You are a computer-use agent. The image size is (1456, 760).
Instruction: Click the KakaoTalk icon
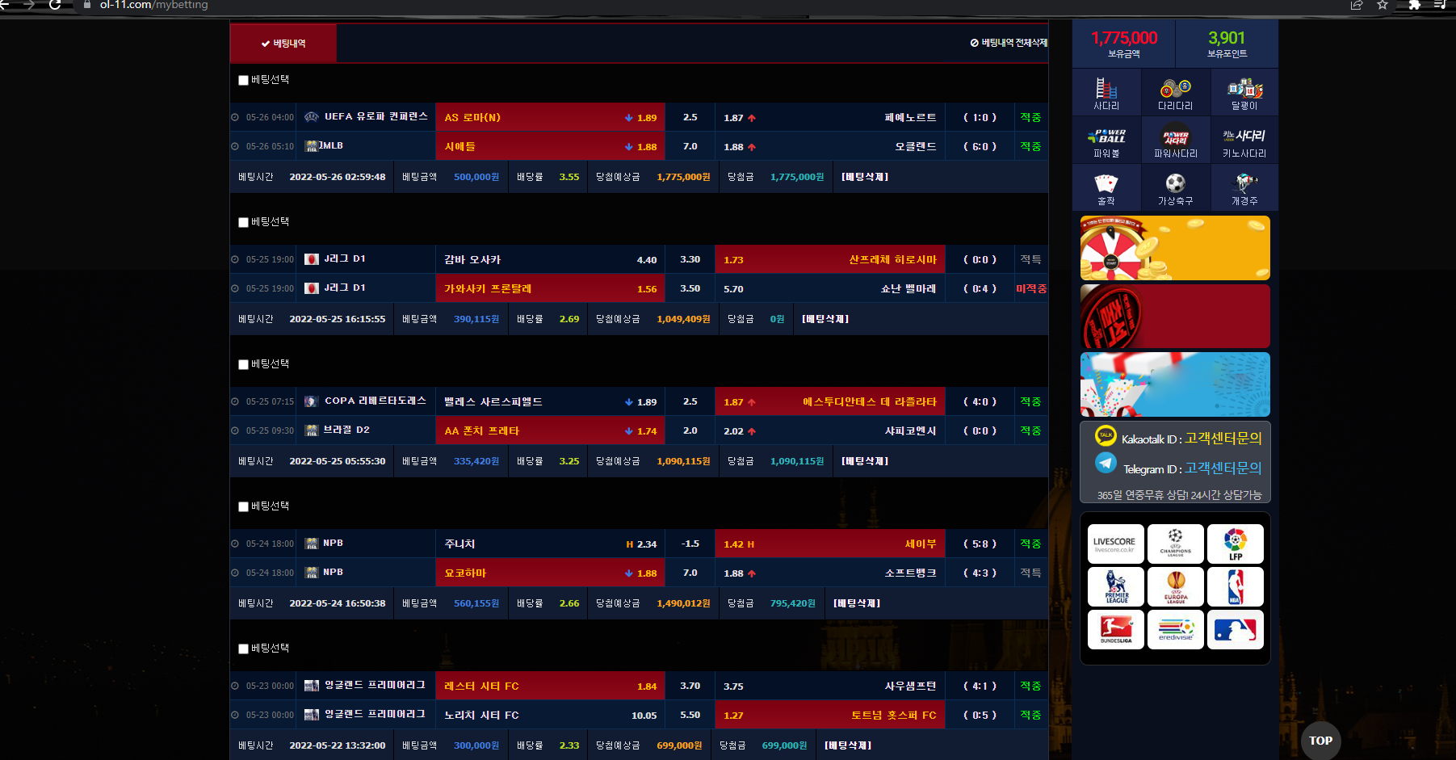(x=1106, y=436)
